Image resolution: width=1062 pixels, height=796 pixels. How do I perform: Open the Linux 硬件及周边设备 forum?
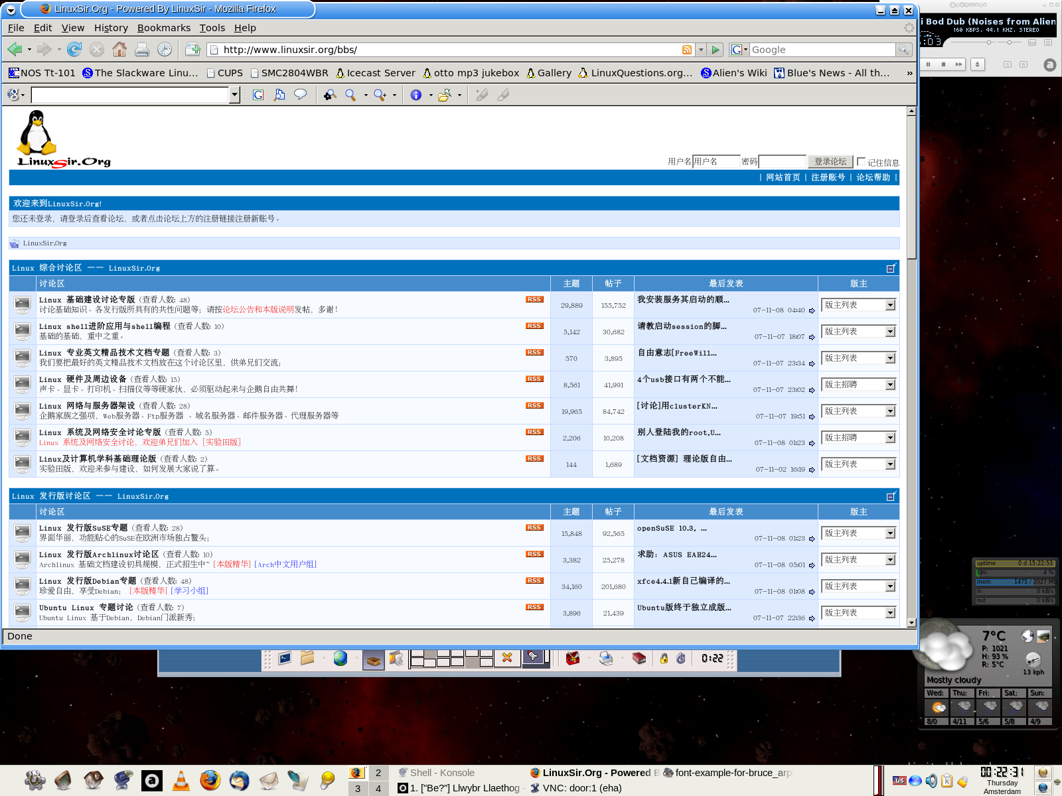click(x=82, y=379)
